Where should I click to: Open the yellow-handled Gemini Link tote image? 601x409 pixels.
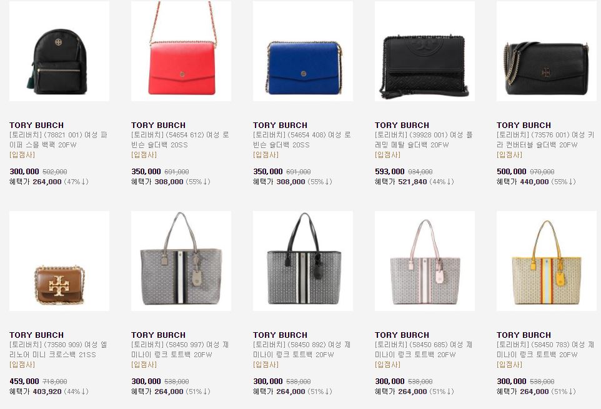[x=547, y=261]
